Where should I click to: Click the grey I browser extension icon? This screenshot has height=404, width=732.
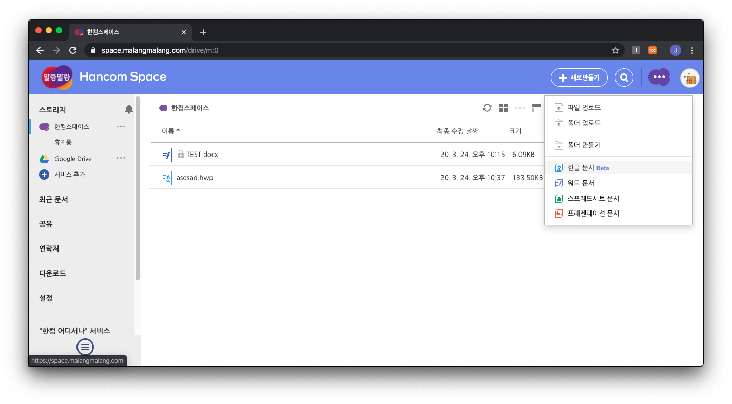tap(636, 50)
